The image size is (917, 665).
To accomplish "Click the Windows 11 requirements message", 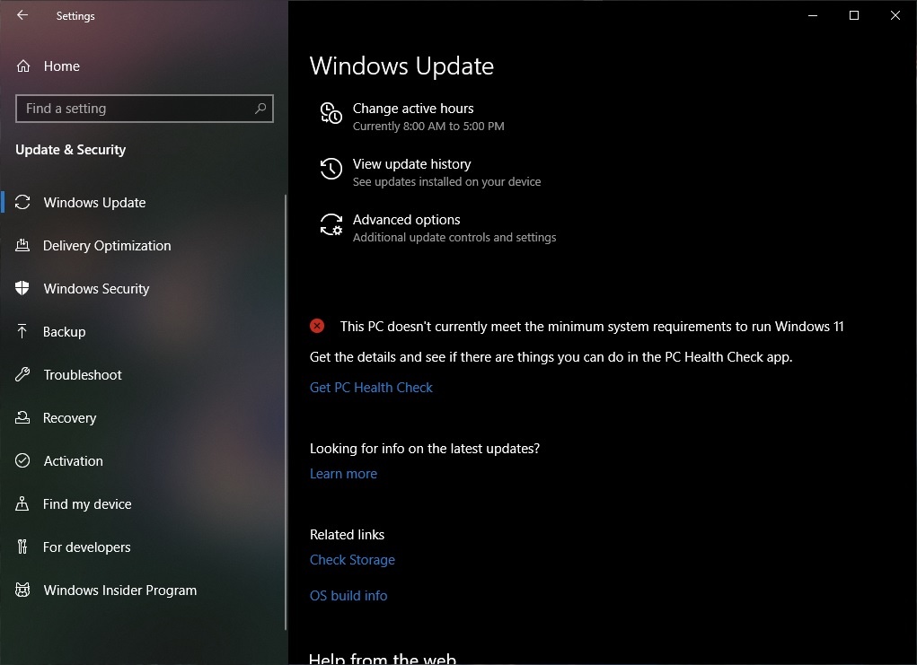I will (592, 326).
